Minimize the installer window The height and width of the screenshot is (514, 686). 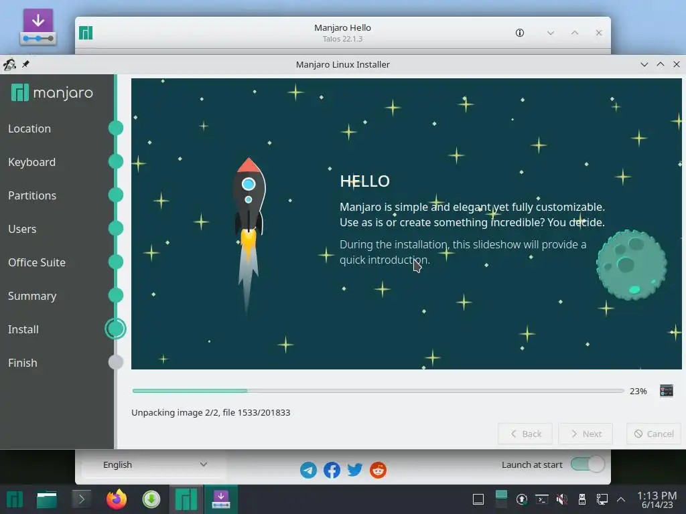[x=644, y=64]
